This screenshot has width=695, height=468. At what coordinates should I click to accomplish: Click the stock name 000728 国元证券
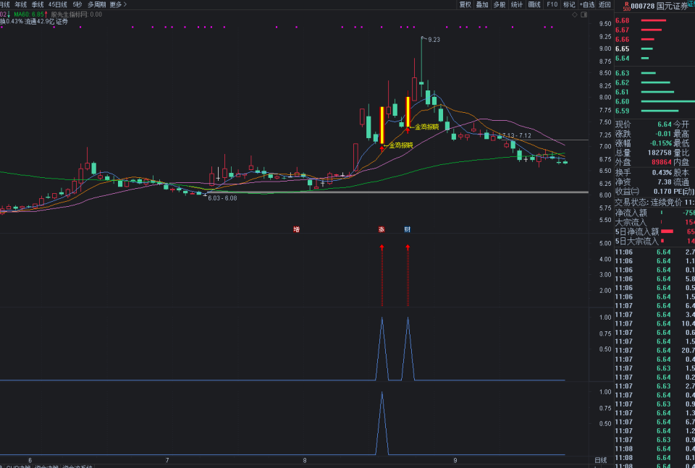tap(661, 7)
